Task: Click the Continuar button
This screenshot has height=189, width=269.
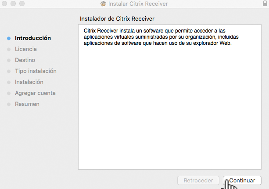Action: pos(242,180)
